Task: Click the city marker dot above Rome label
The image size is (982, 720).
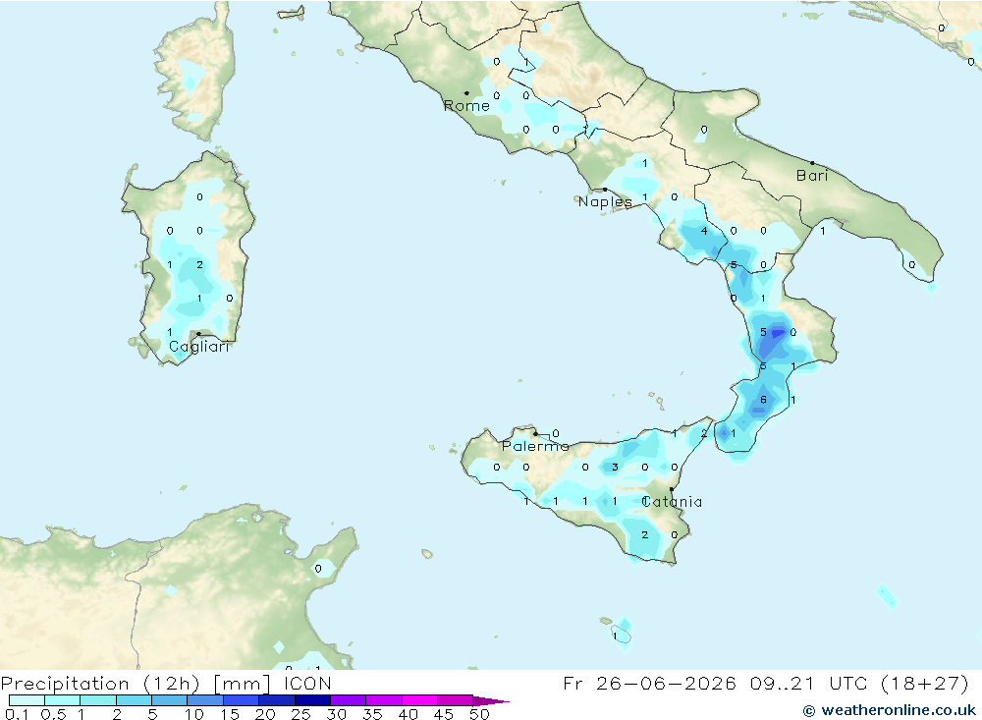Action: [466, 93]
